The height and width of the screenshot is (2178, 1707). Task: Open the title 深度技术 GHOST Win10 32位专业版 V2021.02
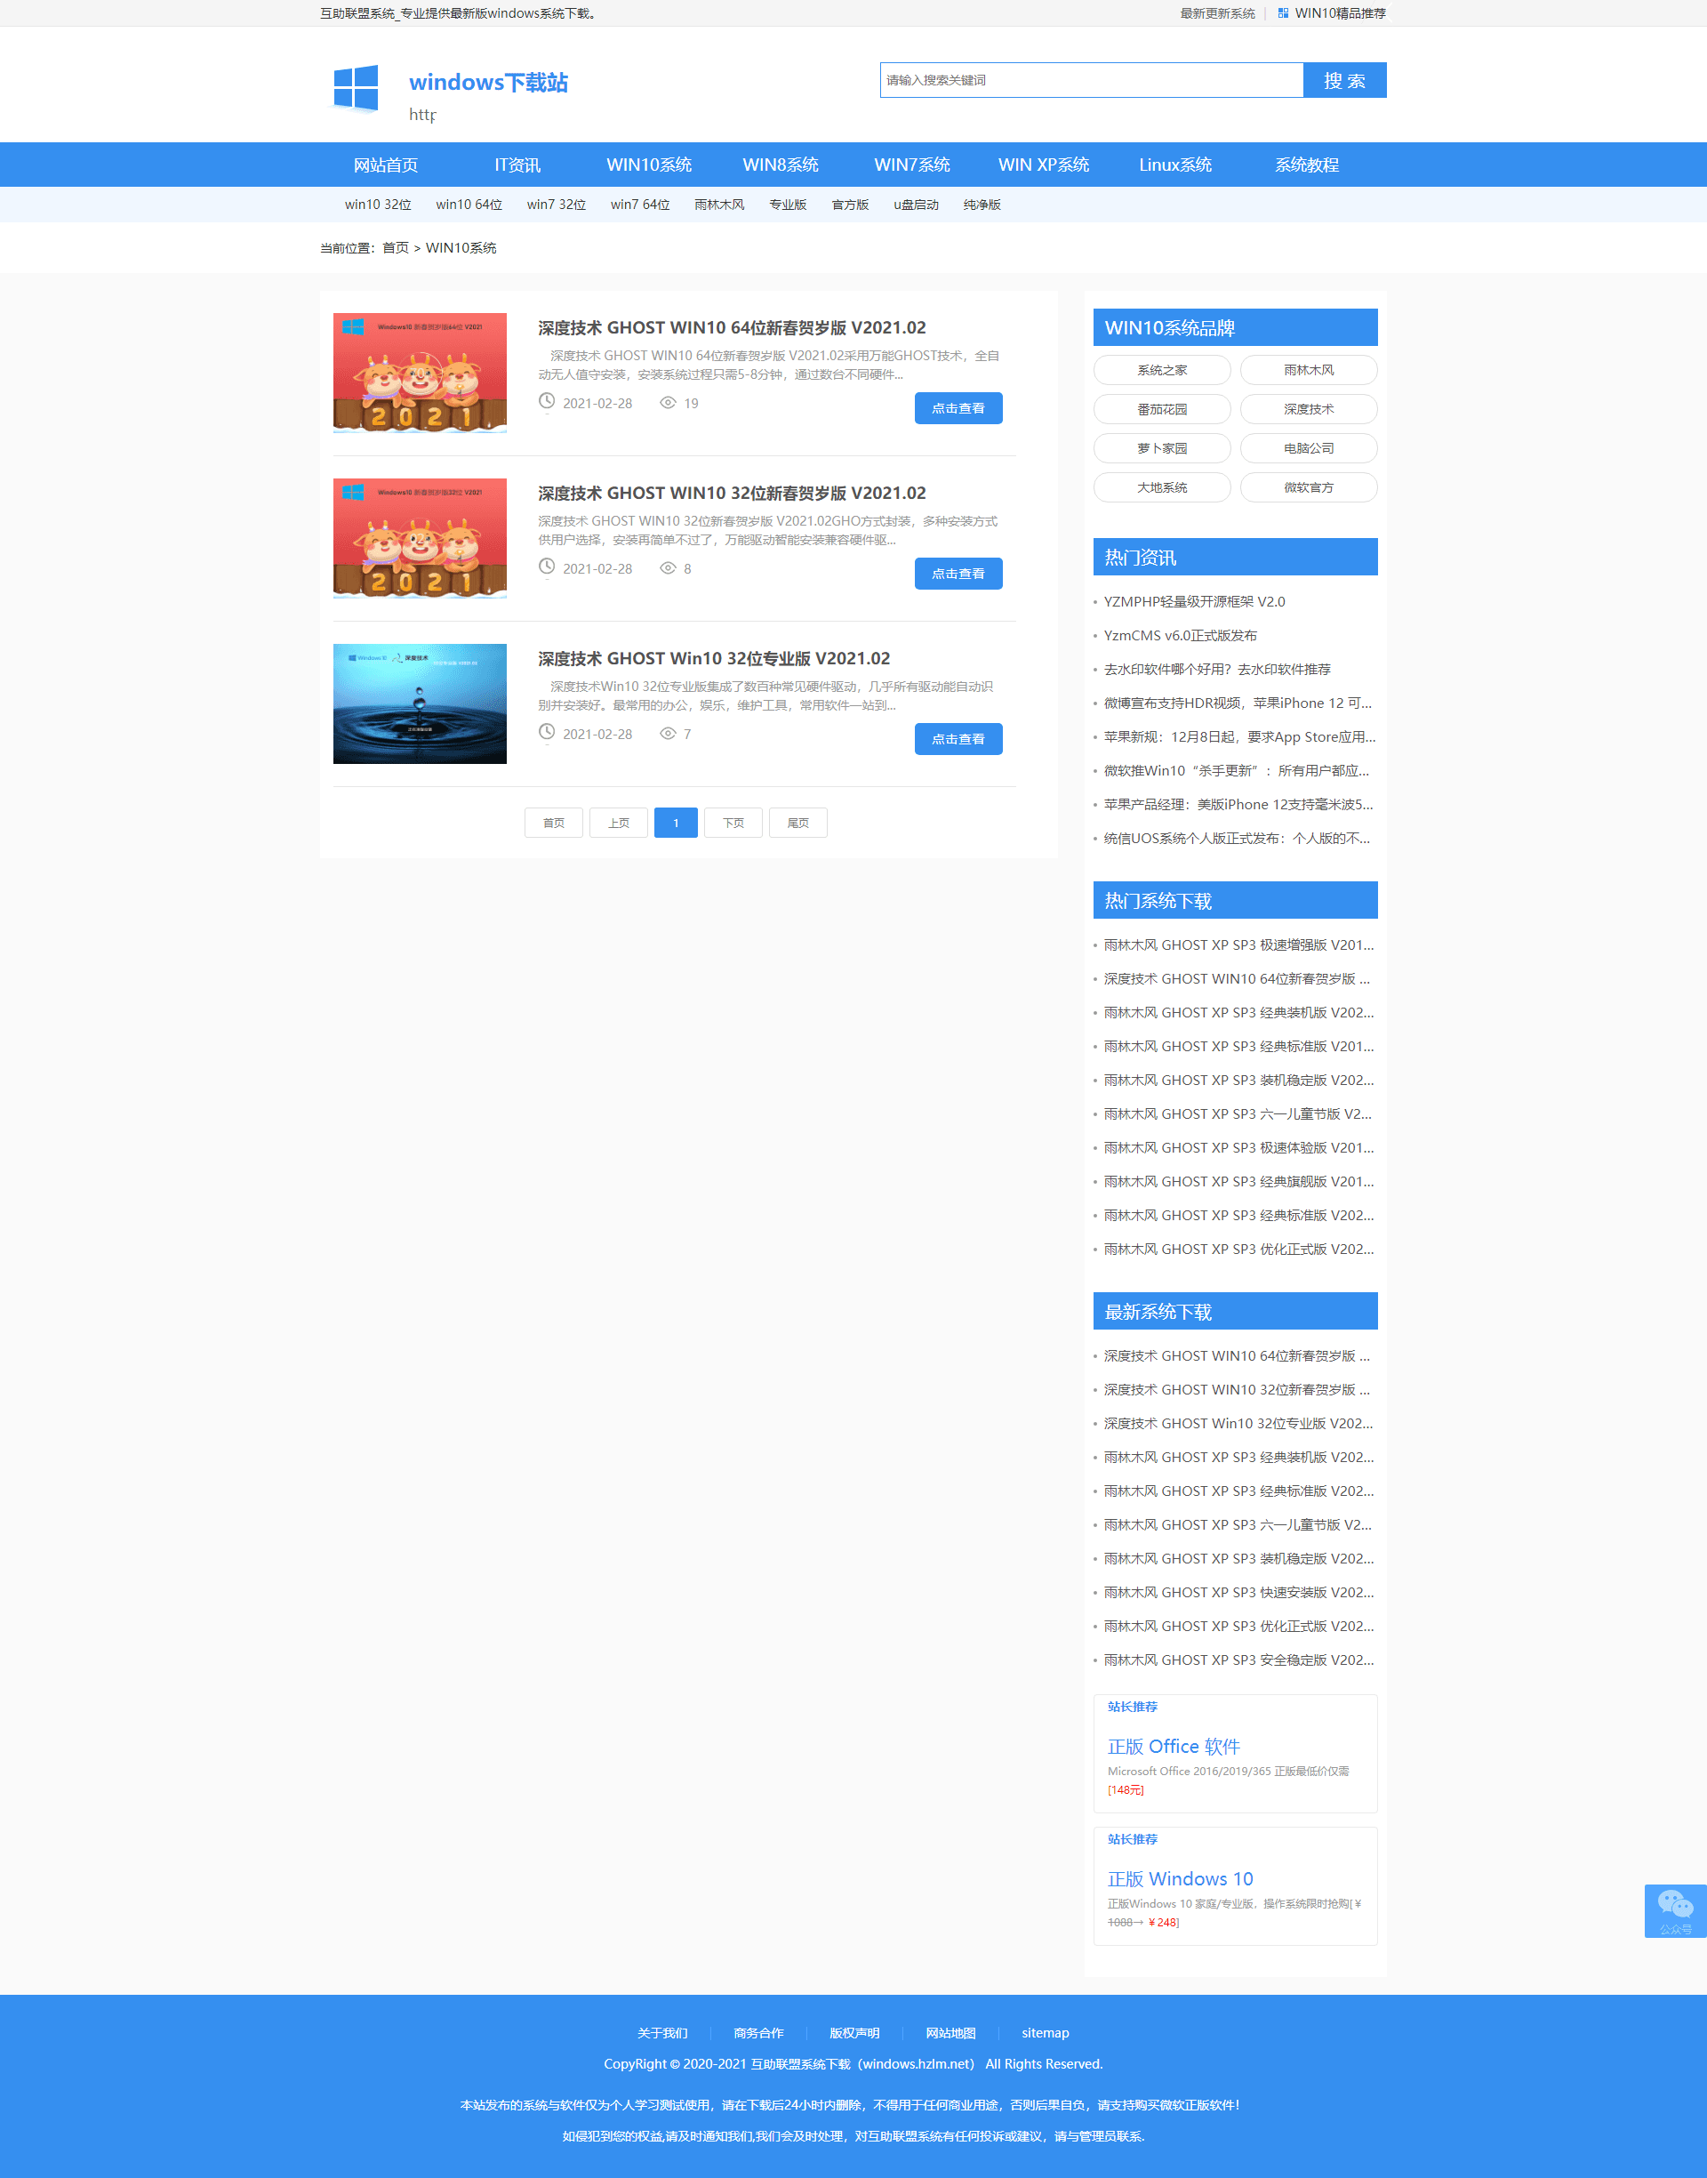point(714,659)
